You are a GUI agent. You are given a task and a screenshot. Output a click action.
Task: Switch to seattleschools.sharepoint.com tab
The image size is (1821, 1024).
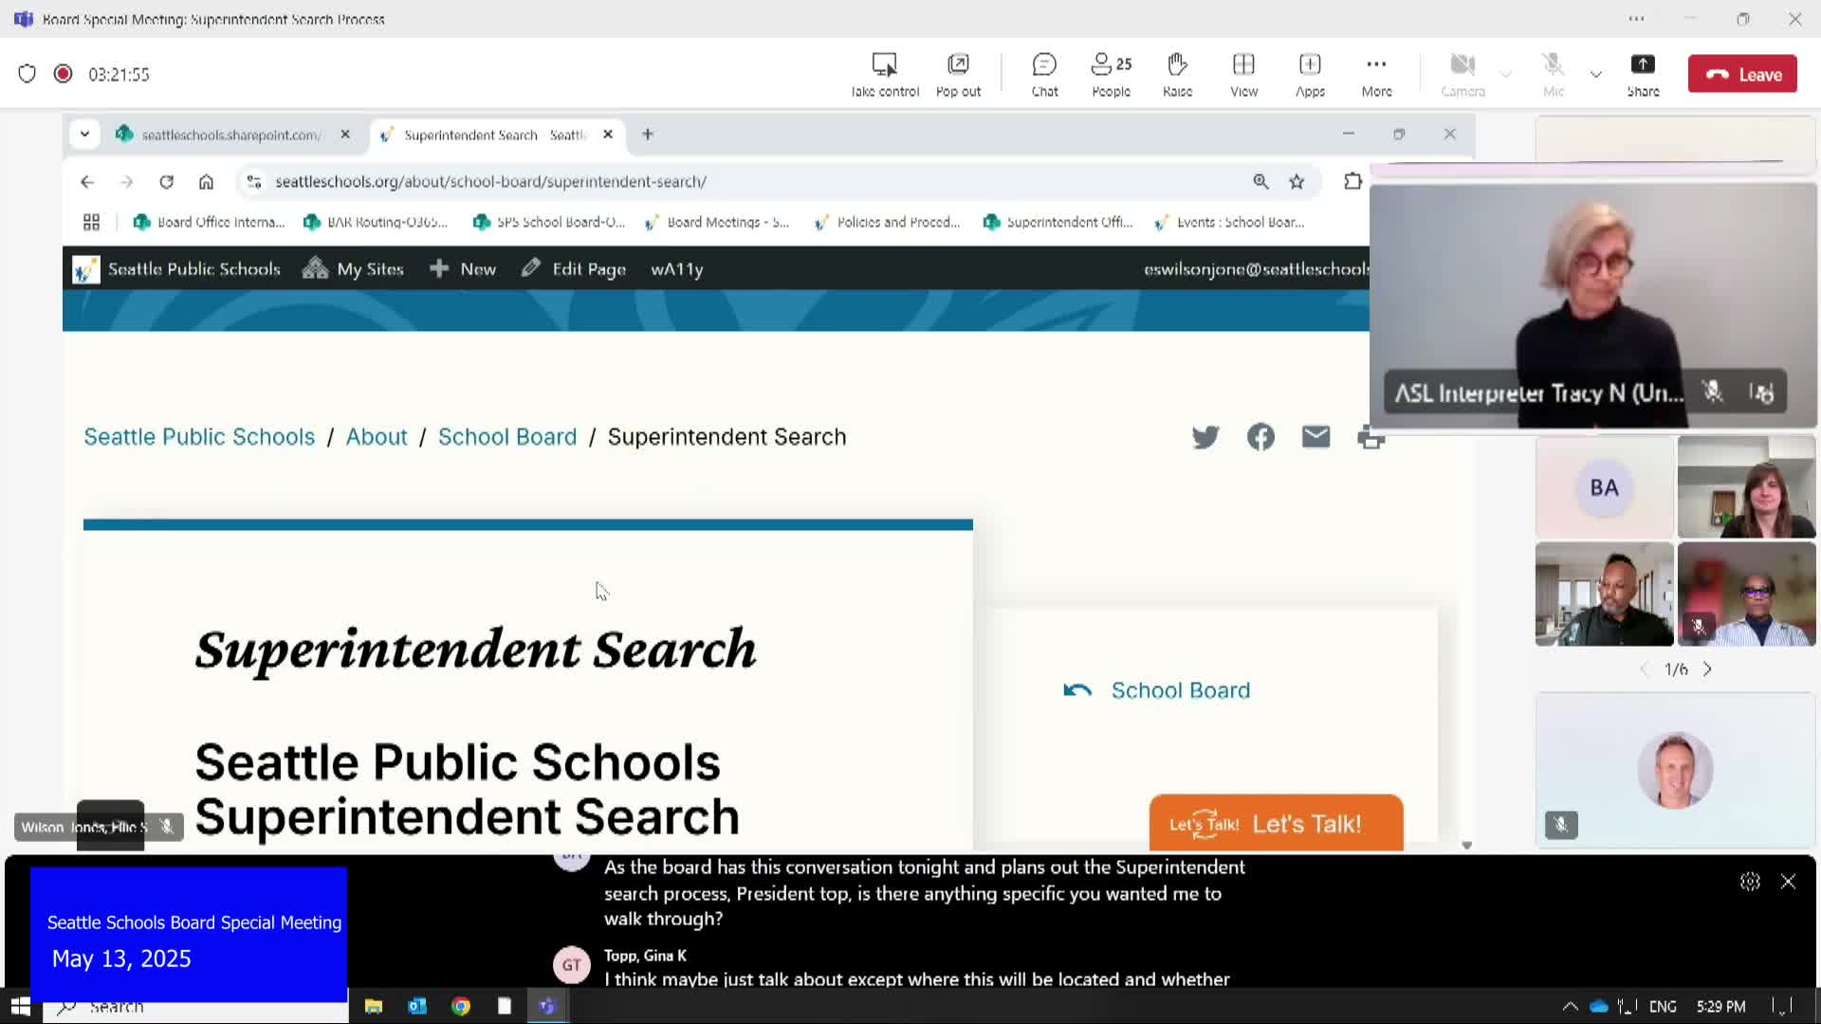(230, 135)
